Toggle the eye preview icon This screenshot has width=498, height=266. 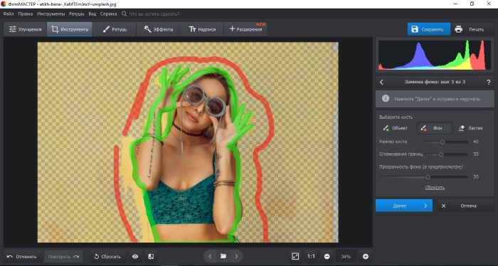[x=135, y=257]
